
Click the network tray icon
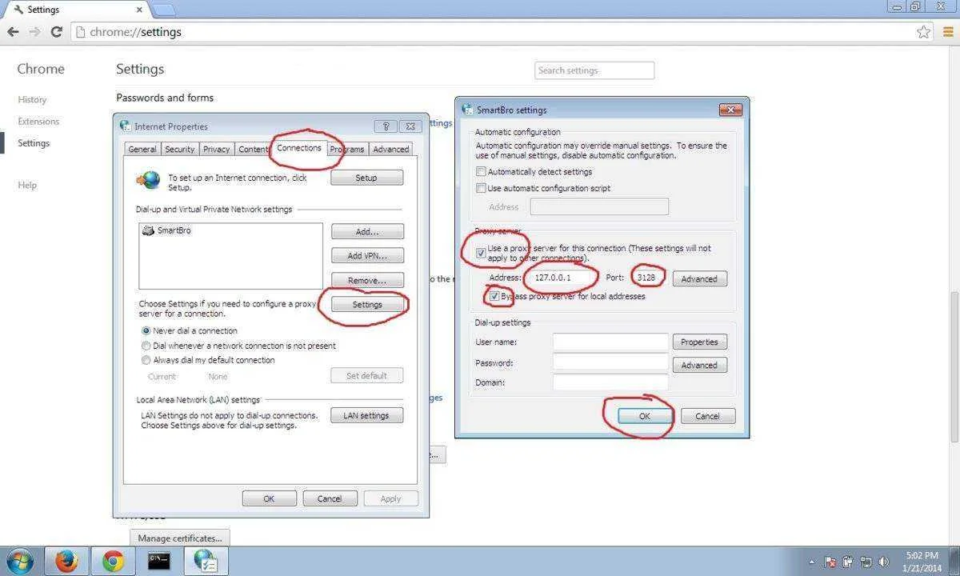(x=866, y=562)
